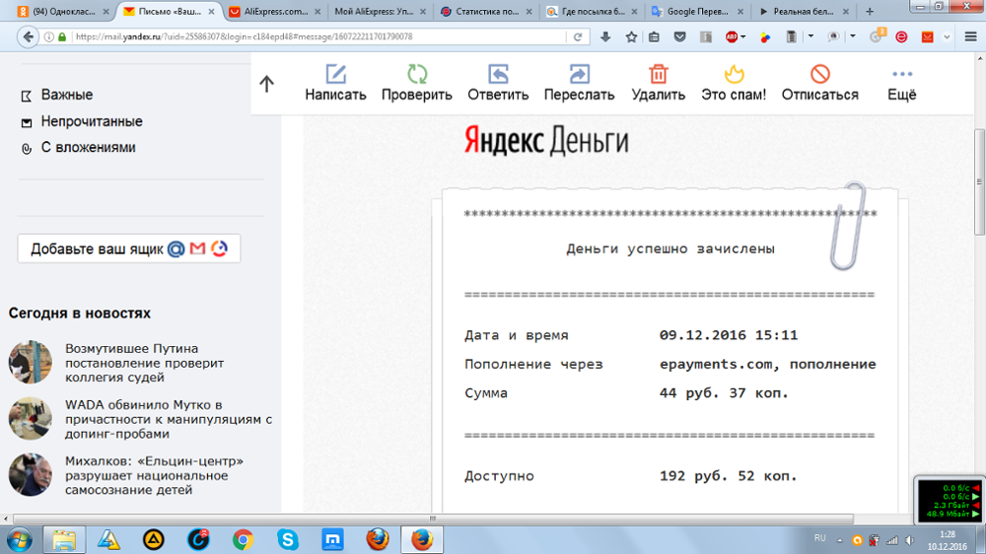Click the site info icon in address bar
This screenshot has width=986, height=554.
tap(49, 37)
